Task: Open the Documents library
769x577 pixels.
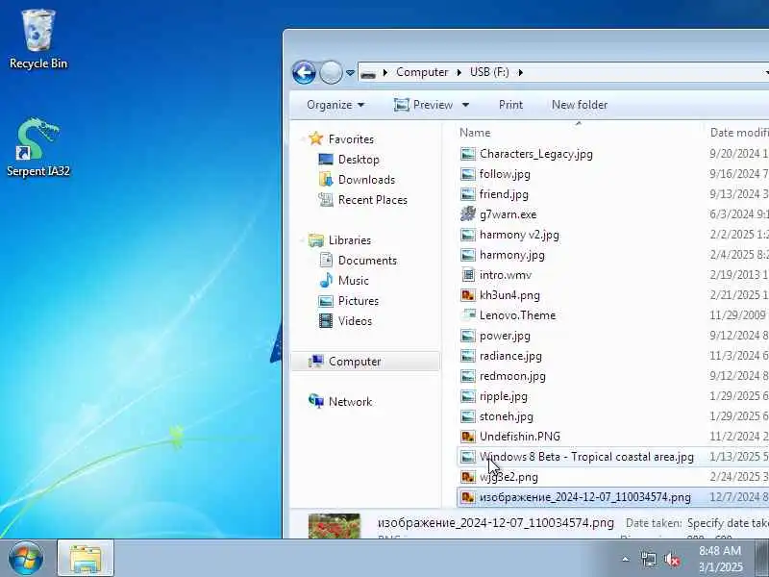Action: point(367,260)
